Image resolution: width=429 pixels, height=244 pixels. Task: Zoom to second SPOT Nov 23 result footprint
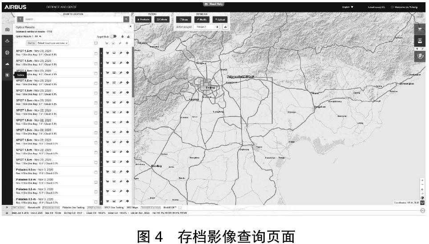click(x=127, y=63)
